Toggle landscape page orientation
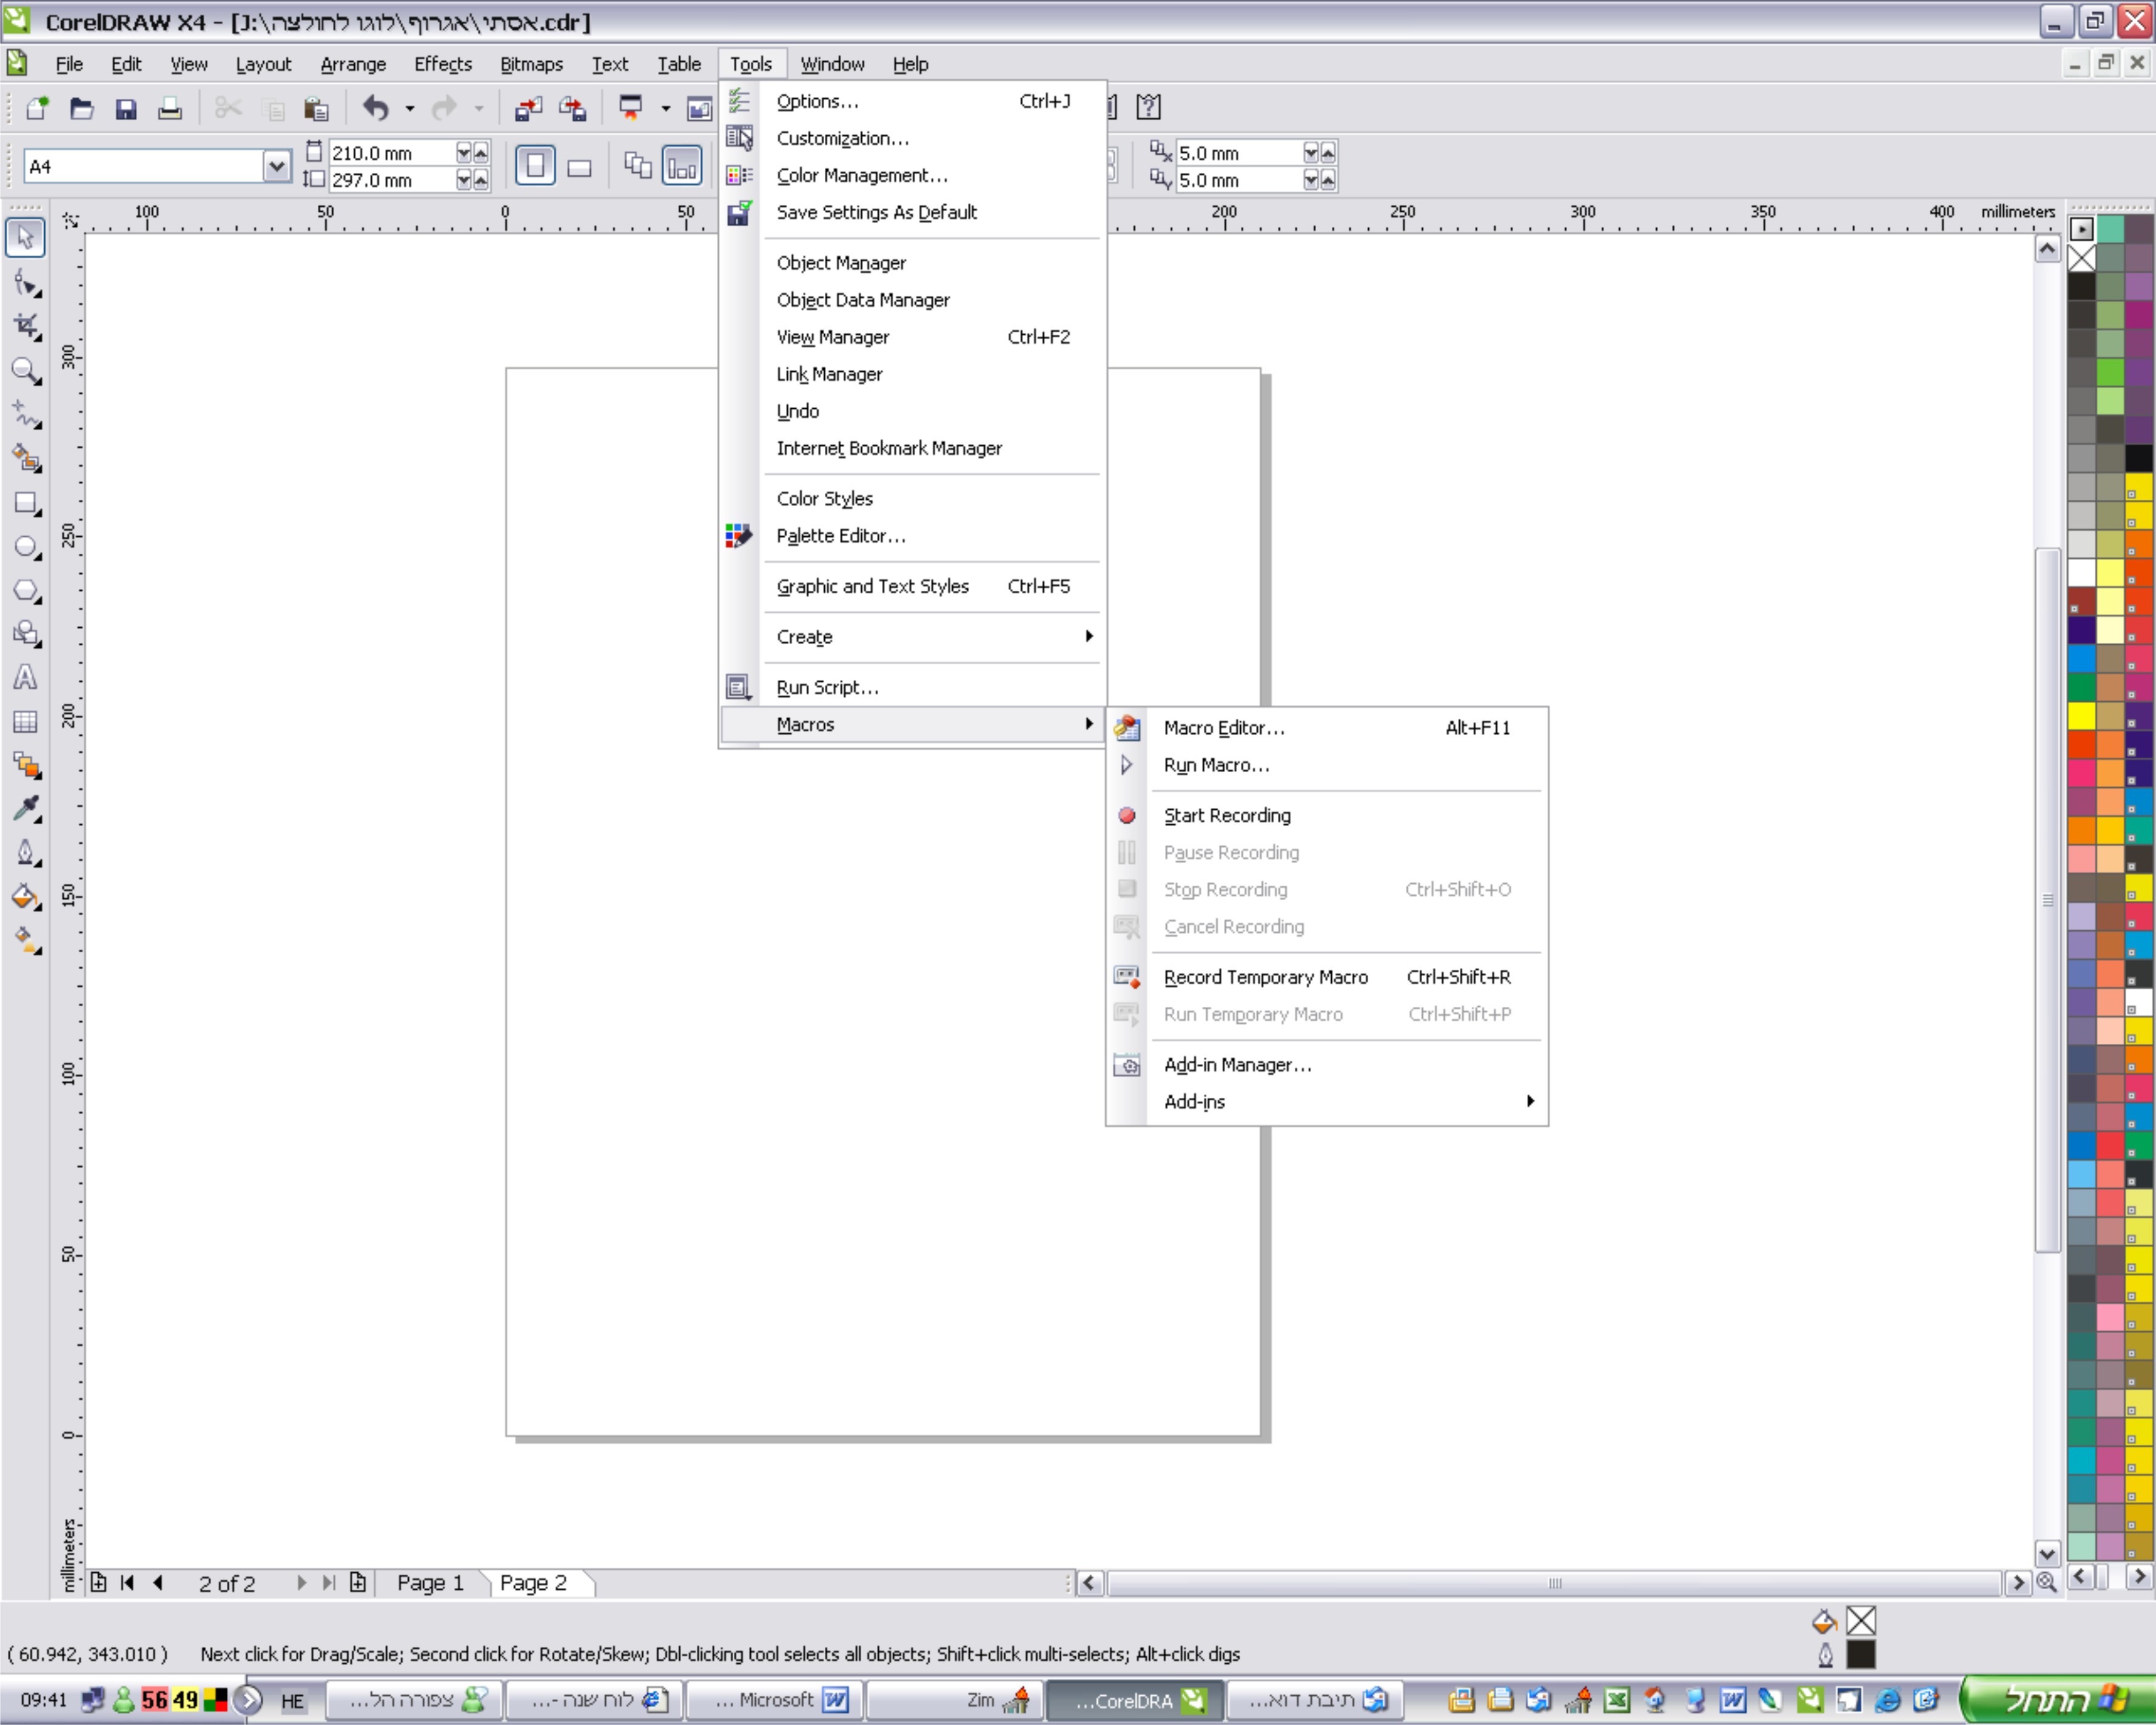The height and width of the screenshot is (1725, 2156). click(579, 166)
